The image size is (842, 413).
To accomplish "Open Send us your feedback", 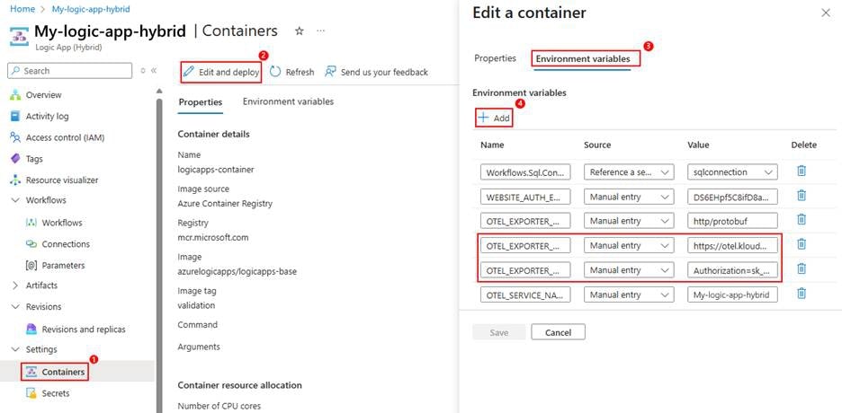I will [376, 72].
